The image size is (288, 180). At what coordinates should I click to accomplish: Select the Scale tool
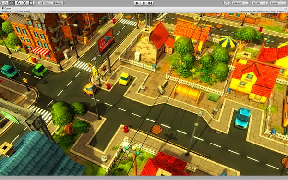24,3
